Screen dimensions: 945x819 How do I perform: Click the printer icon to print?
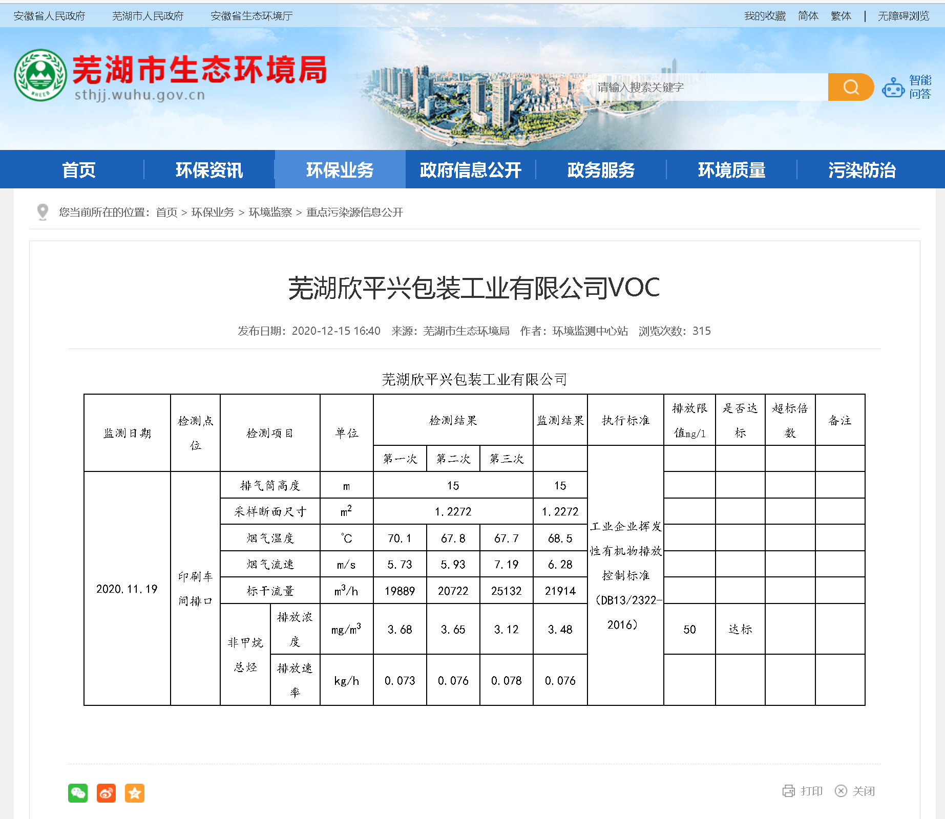[x=788, y=791]
